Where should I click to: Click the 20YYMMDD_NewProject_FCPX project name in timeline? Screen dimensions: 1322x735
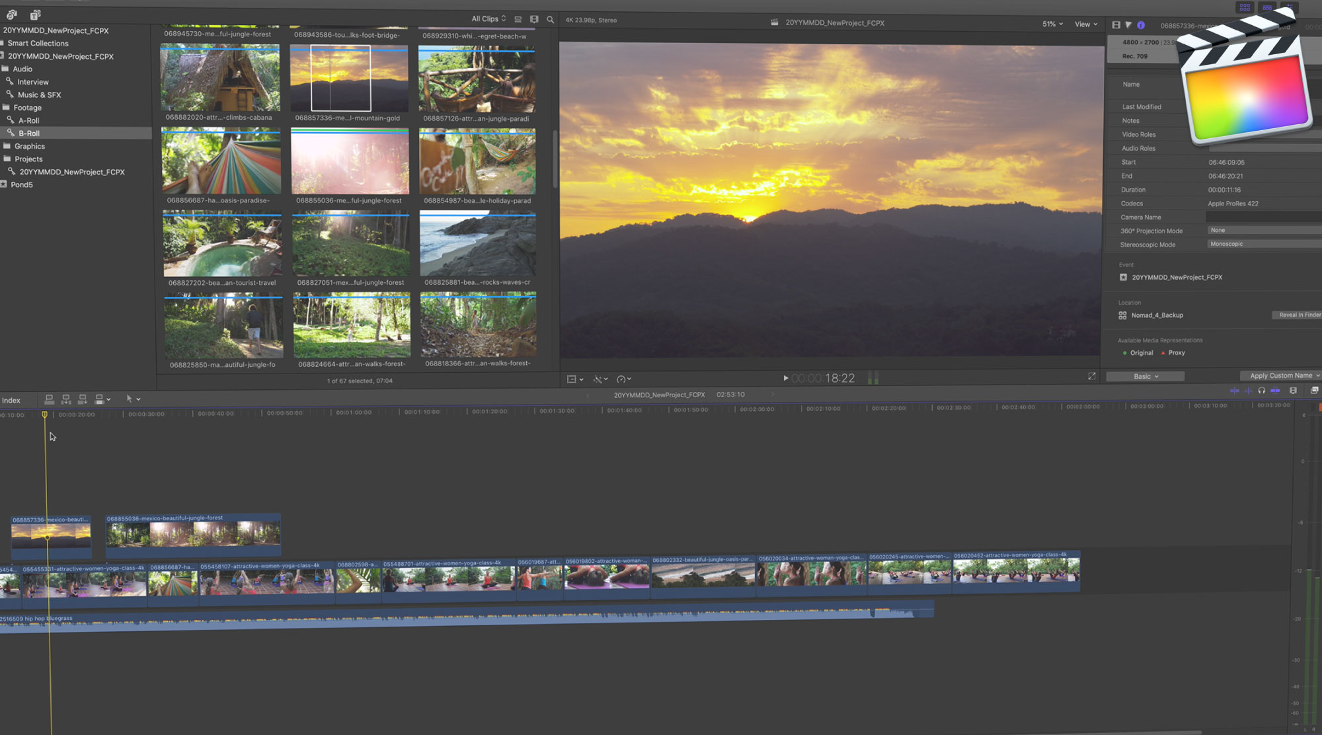coord(659,394)
